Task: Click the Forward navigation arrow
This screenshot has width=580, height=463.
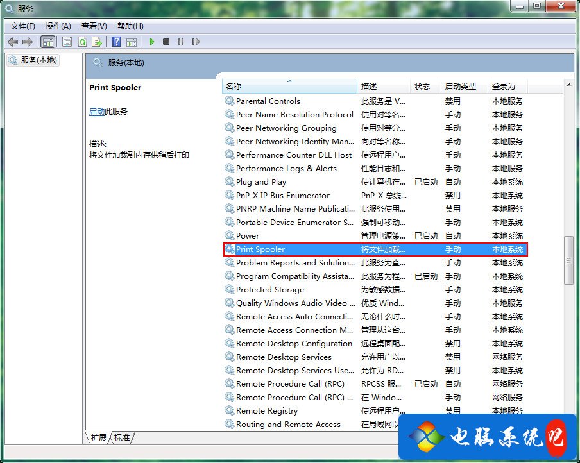Action: pyautogui.click(x=26, y=41)
